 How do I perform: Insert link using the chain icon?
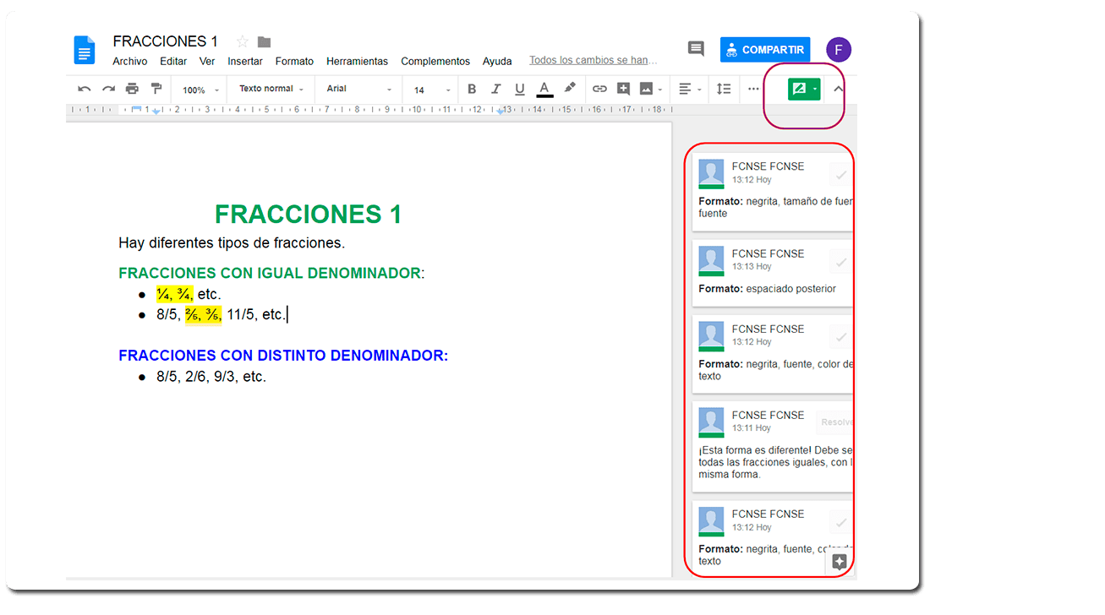(599, 89)
